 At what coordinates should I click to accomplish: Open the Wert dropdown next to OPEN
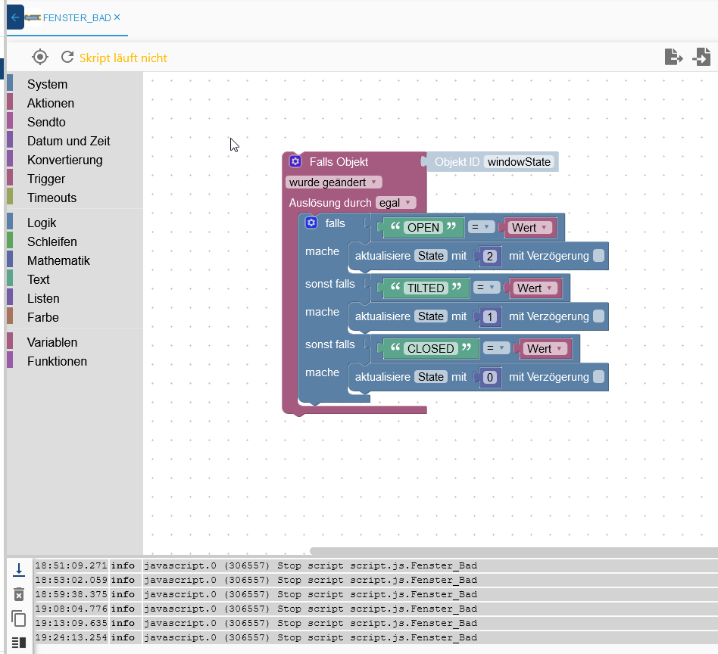coord(529,227)
